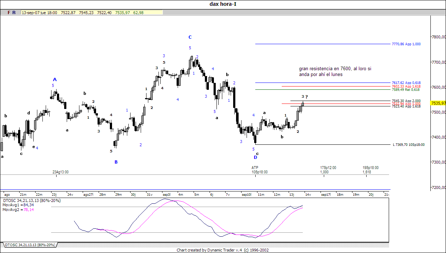Click the bar data readout 13-sep-07 jue 18:00
Viewport: 446px width, 253px height.
(39, 12)
